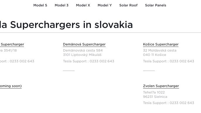
Task: Open the Model 3 menu item
Action: click(61, 5)
